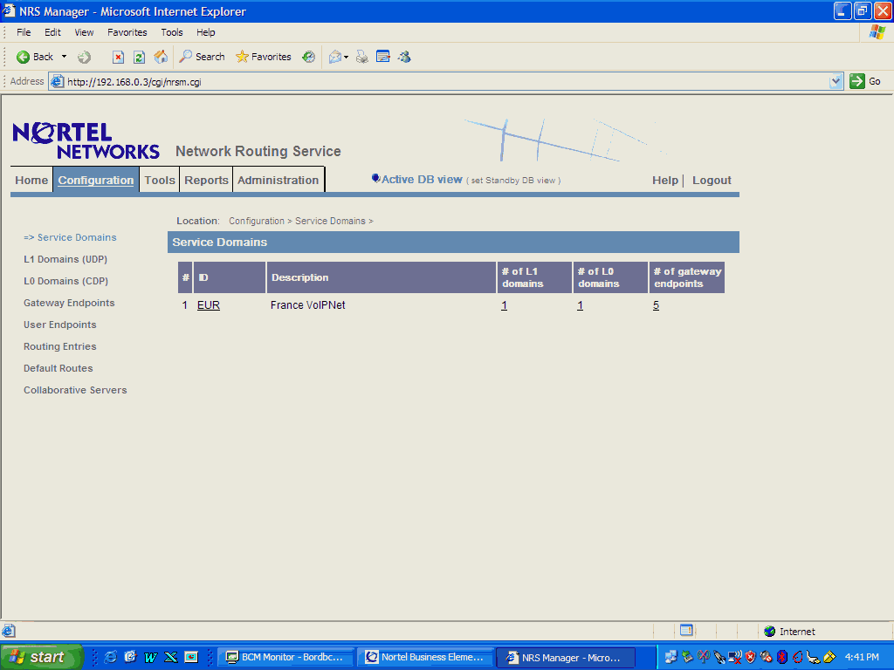Open Gateway Endpoints in the sidebar
Image resolution: width=894 pixels, height=670 pixels.
coord(69,303)
